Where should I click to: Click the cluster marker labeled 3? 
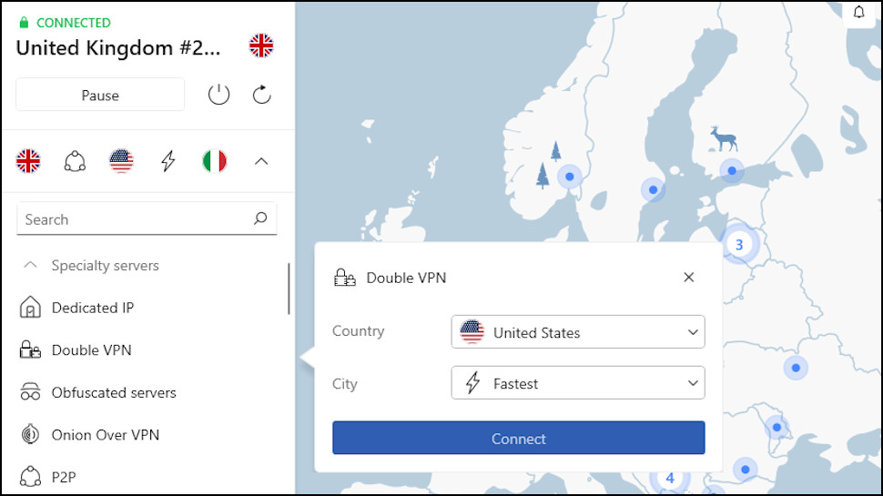[x=739, y=244]
